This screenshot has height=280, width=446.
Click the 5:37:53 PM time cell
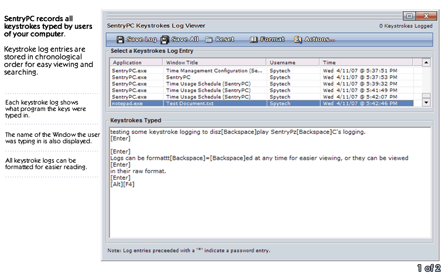(367, 77)
